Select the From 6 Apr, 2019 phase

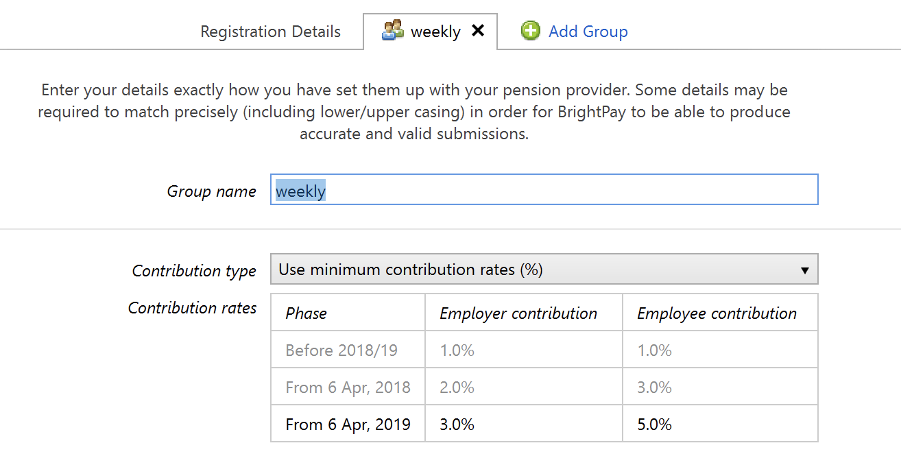point(348,424)
